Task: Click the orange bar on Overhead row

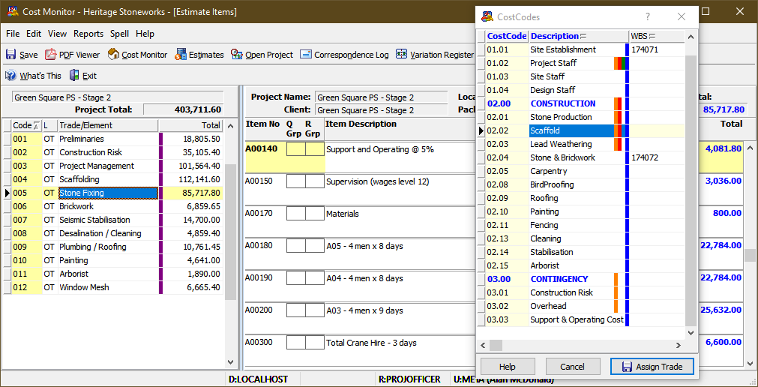Action: [616, 306]
